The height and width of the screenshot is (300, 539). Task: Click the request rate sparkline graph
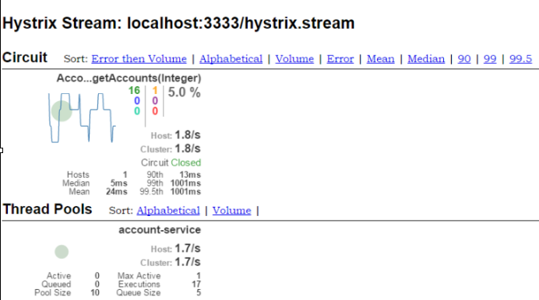[x=82, y=117]
